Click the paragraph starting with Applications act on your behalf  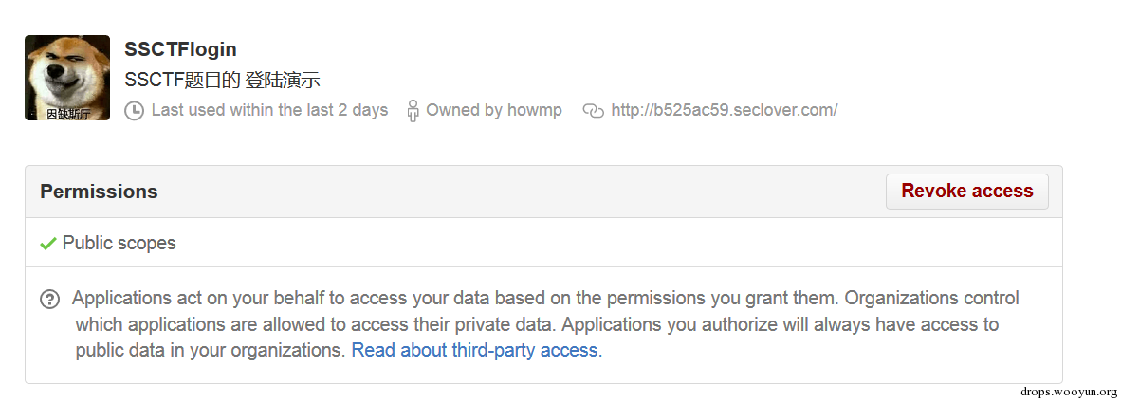pos(545,323)
